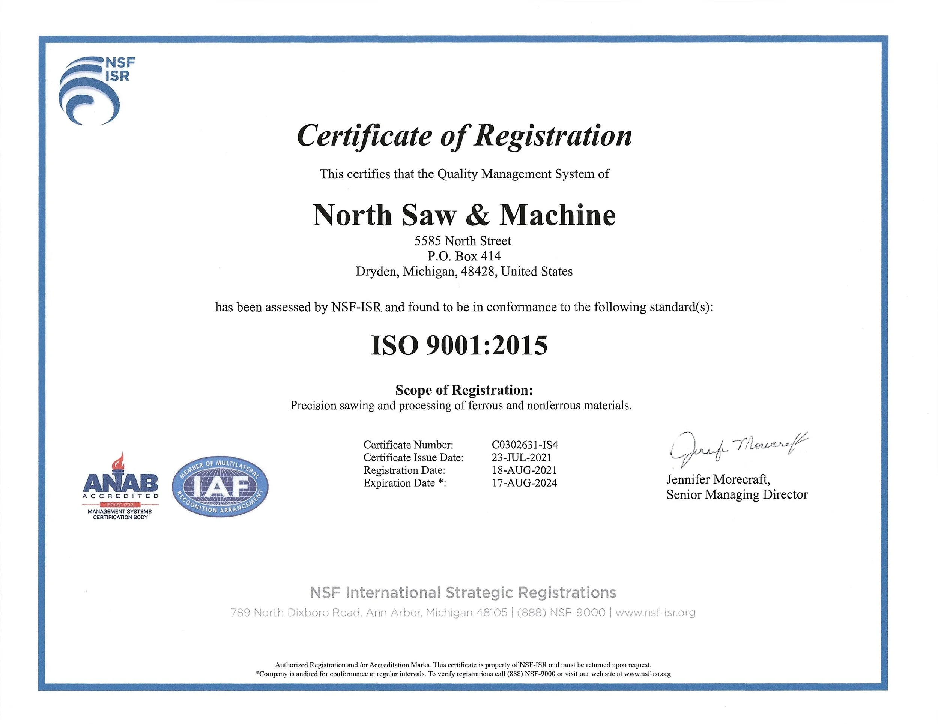Click the Certificate of Registration title
Image resolution: width=938 pixels, height=724 pixels.
pos(464,137)
